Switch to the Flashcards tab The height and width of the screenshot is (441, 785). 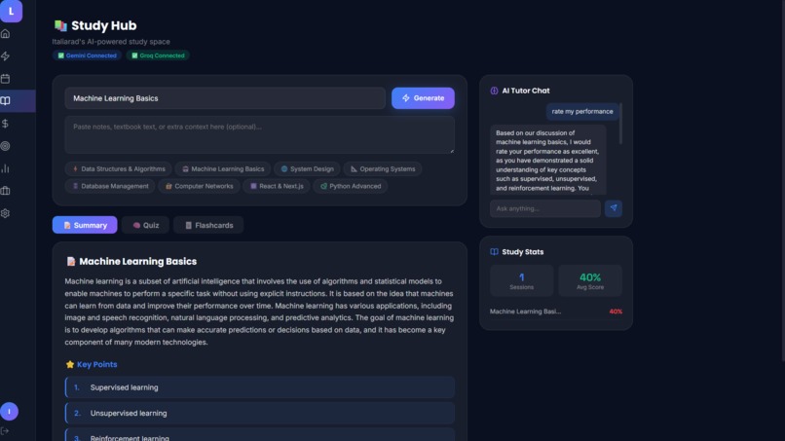(x=208, y=225)
